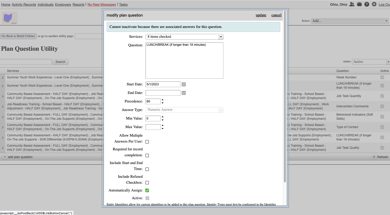Open the briefcase icon in the header
Viewport: 390px width, 215px height.
click(359, 4)
